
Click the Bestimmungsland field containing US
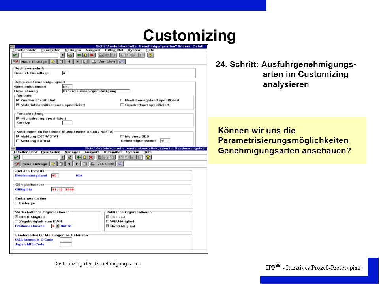click(x=55, y=176)
